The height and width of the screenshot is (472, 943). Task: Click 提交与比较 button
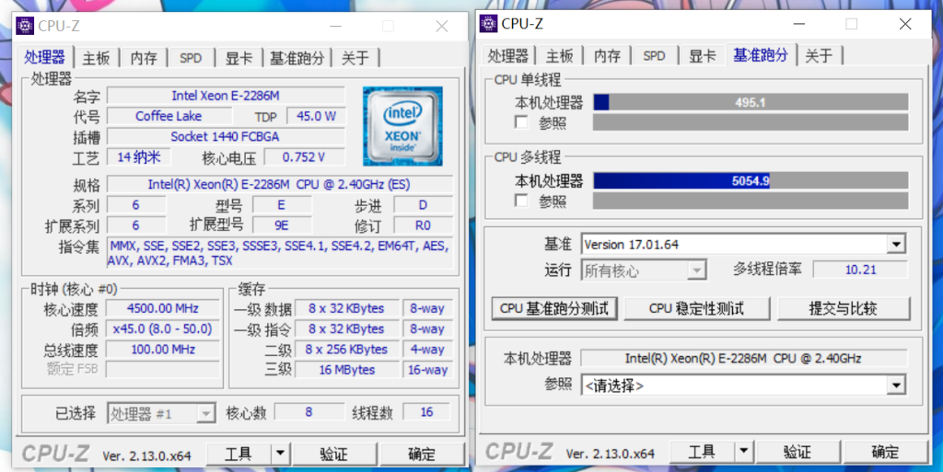click(x=844, y=308)
